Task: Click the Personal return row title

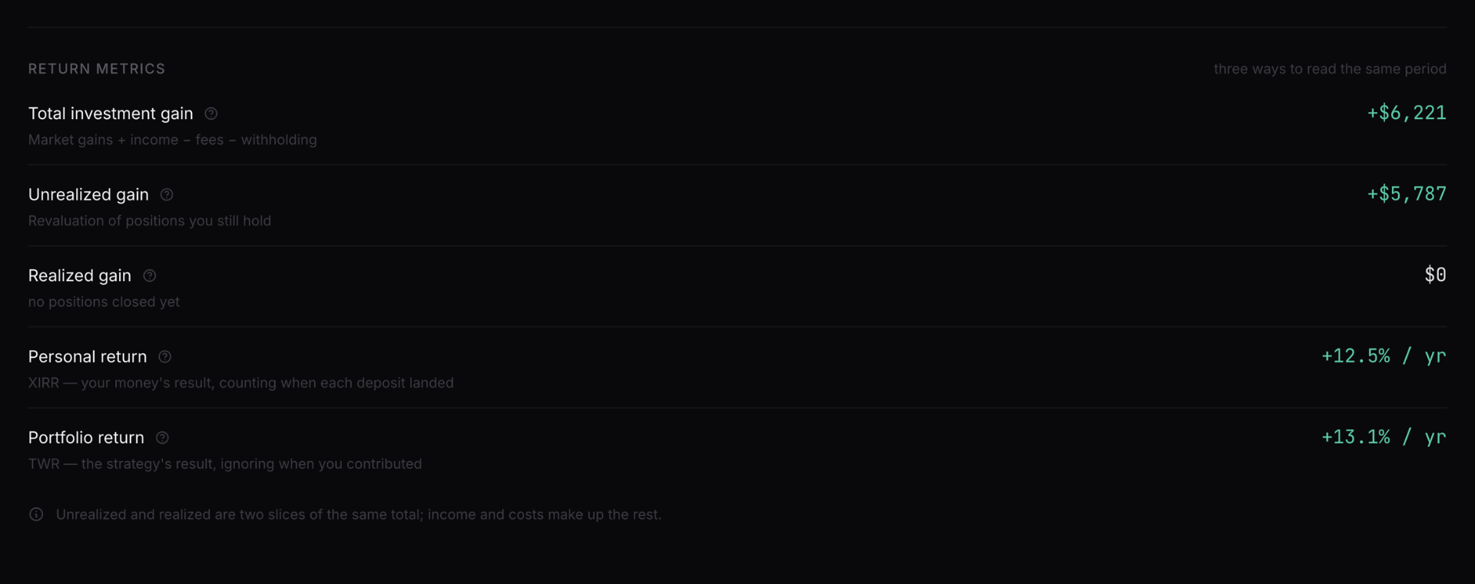Action: 88,357
